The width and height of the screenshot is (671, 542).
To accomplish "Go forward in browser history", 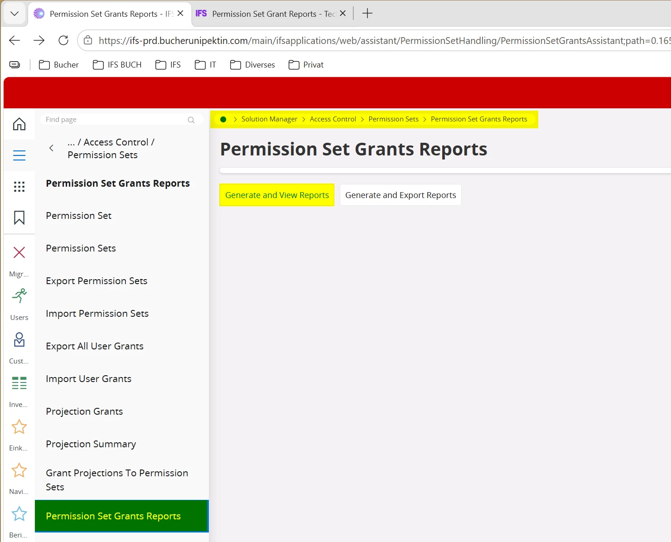I will click(x=39, y=40).
